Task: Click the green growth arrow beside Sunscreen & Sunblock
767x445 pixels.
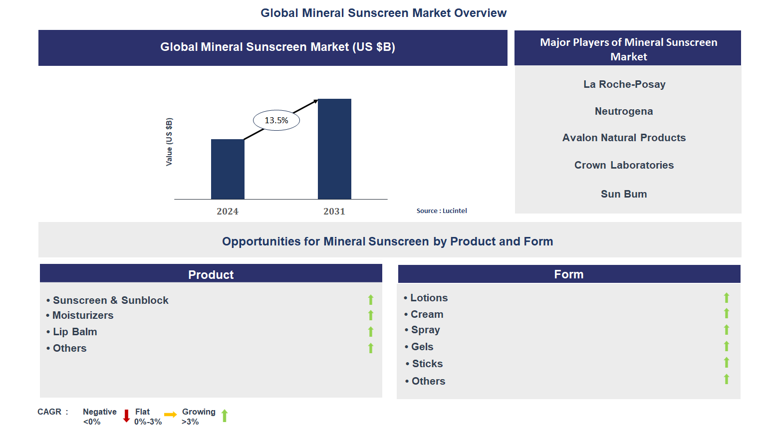Action: pyautogui.click(x=371, y=300)
